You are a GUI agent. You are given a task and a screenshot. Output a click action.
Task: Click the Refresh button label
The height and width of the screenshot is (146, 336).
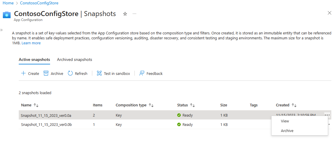pos(81,73)
